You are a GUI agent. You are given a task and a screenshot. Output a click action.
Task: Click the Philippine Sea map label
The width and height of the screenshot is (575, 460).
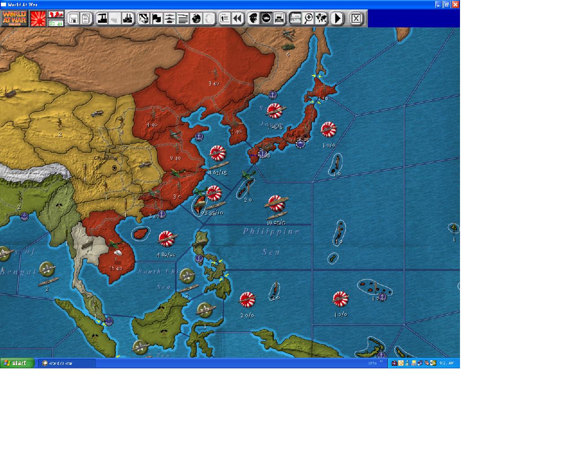click(x=271, y=242)
